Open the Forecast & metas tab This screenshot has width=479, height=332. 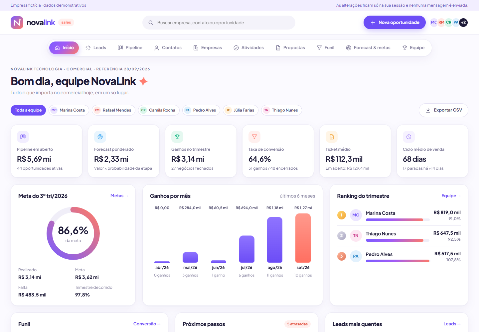pos(368,48)
